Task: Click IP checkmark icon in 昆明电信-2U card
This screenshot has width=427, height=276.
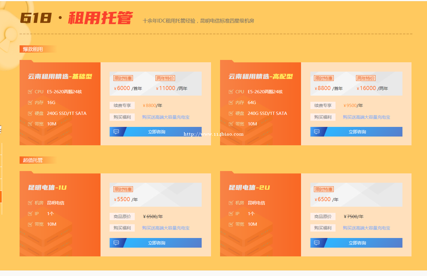Action: (231, 214)
